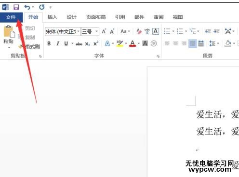The height and width of the screenshot is (177, 239).
Task: Increase font size with grow icon
Action: point(104,31)
